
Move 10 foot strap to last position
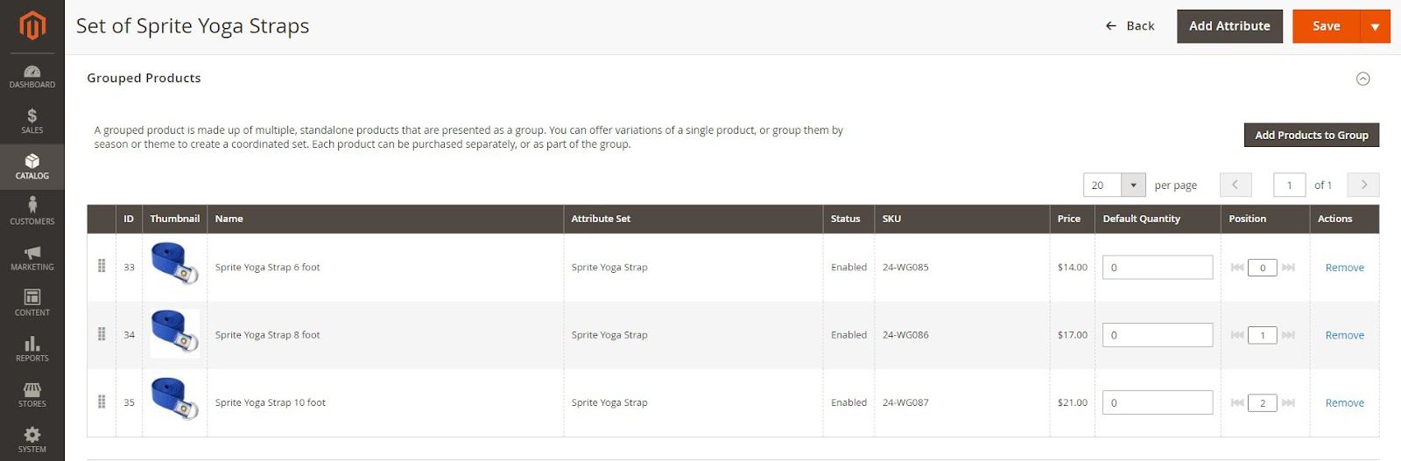pos(1288,402)
